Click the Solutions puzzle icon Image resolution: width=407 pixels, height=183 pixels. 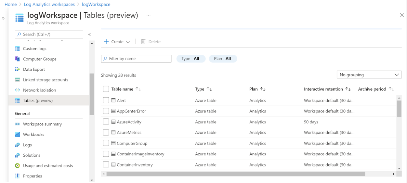(18, 155)
